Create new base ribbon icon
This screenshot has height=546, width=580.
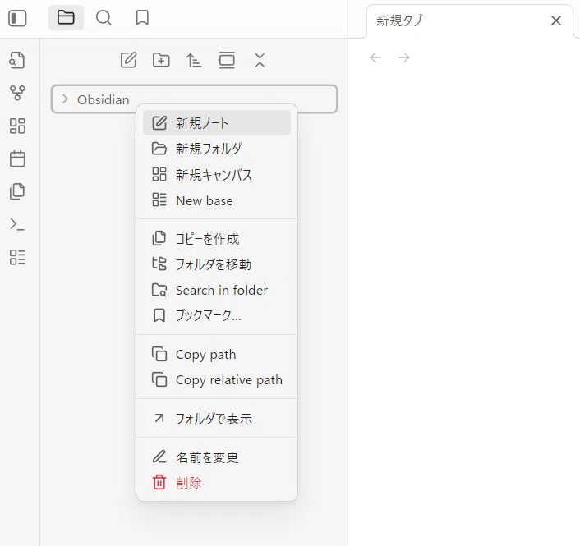[x=17, y=257]
